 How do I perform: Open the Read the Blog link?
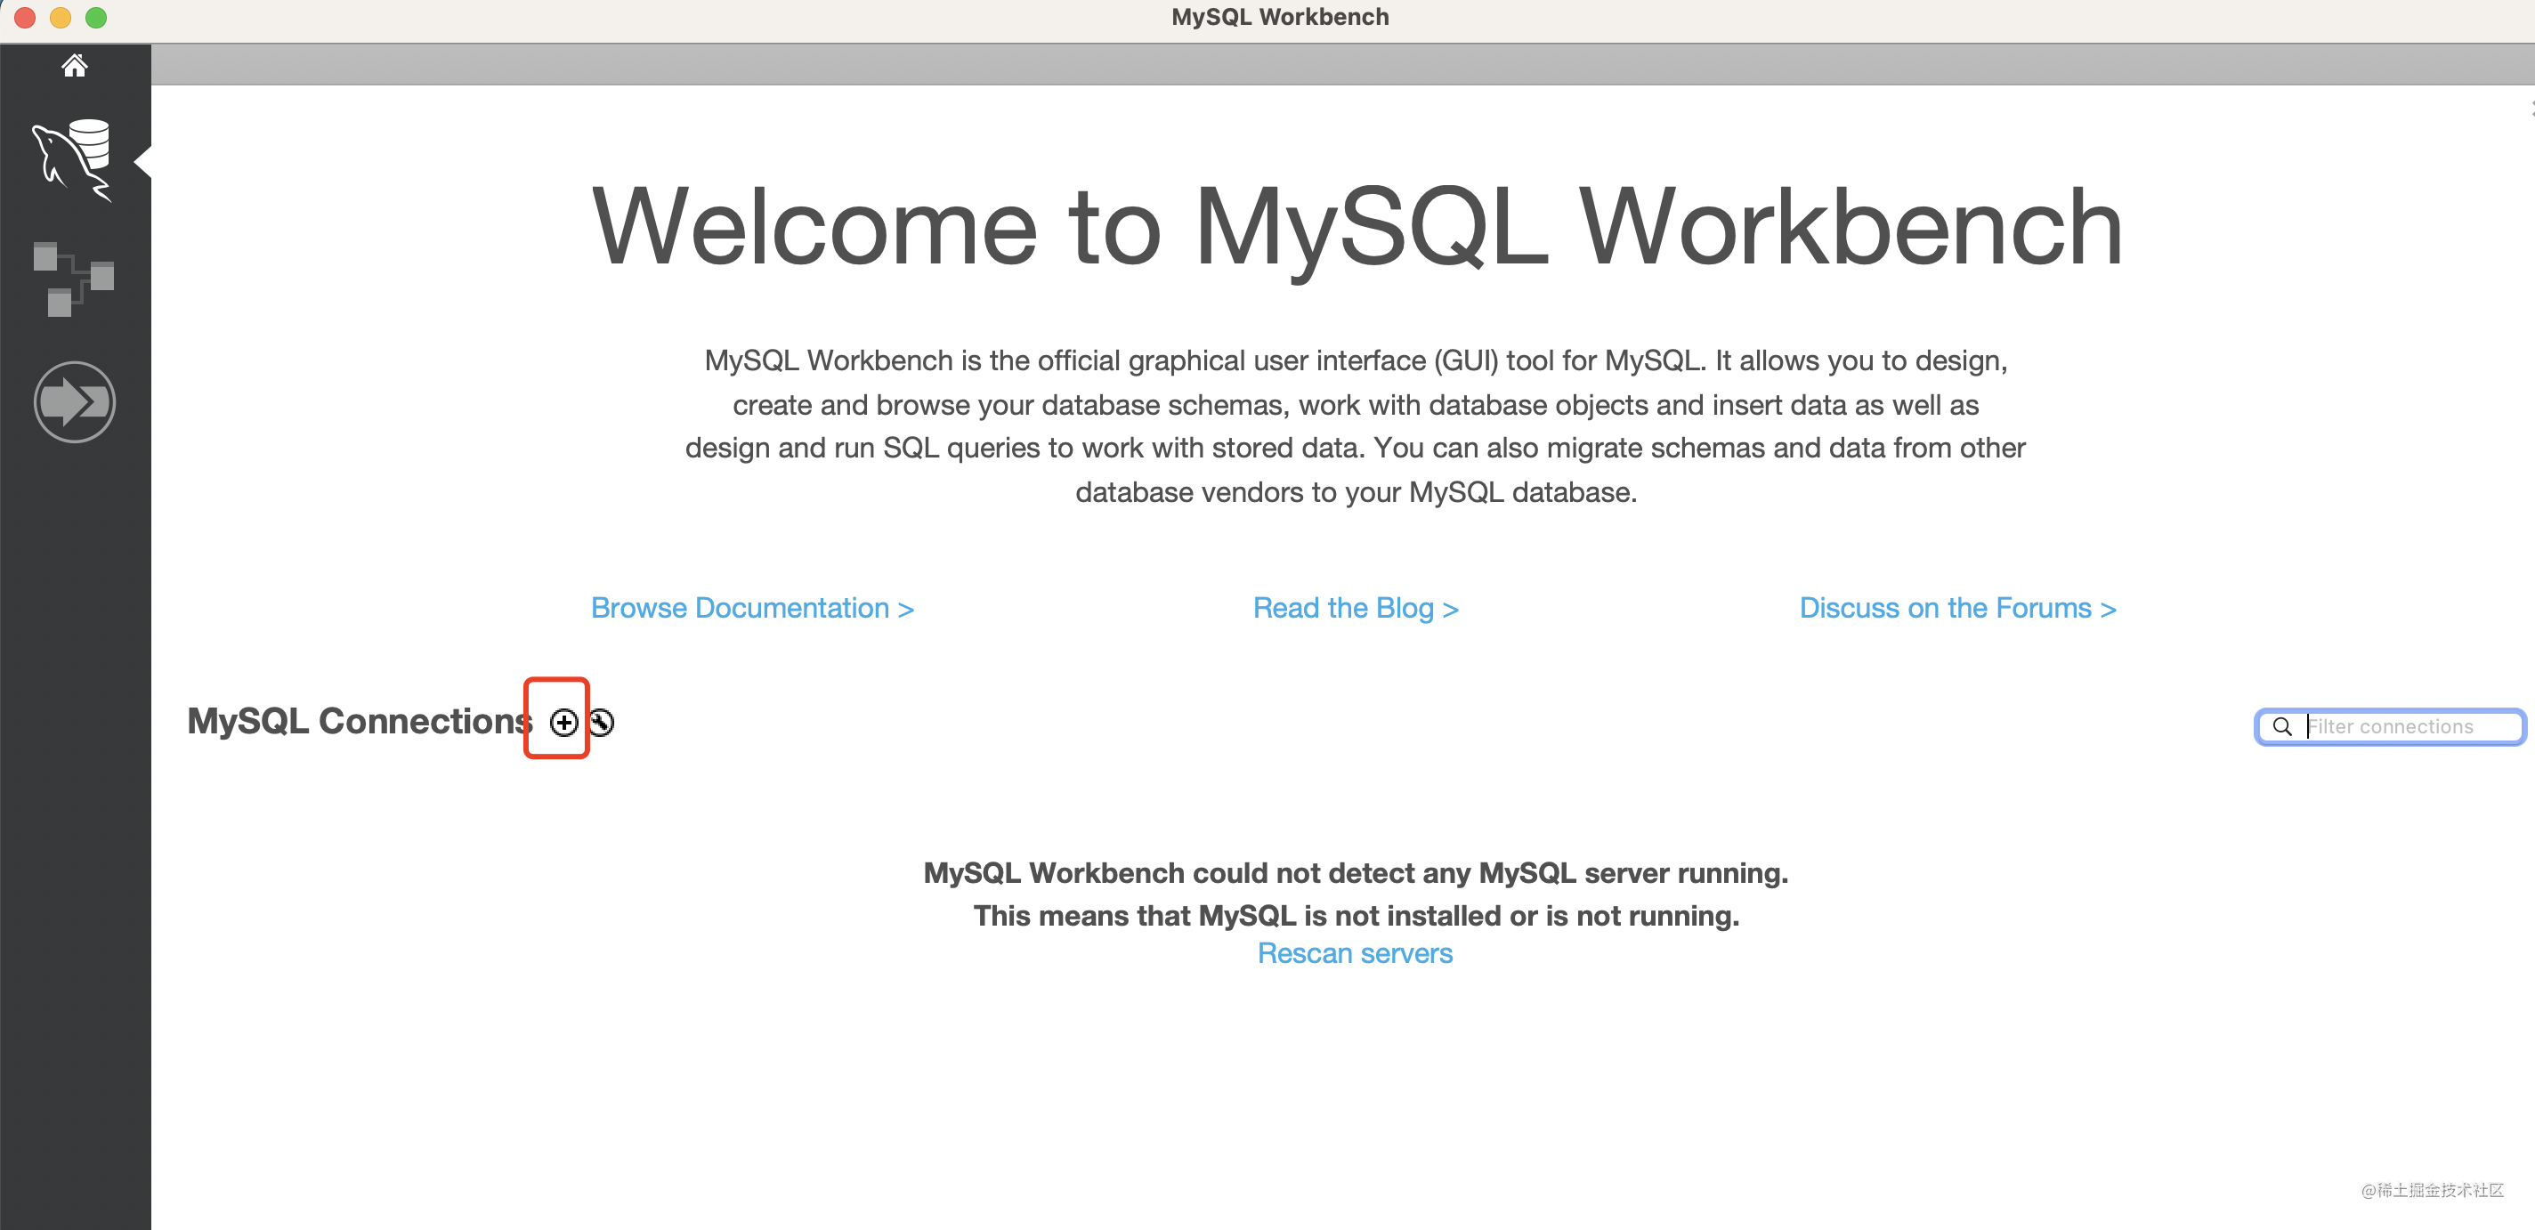[x=1354, y=608]
